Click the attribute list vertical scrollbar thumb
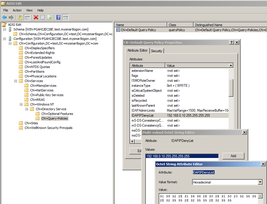Image resolution: width=267 pixels, height=204 pixels. click(231, 88)
